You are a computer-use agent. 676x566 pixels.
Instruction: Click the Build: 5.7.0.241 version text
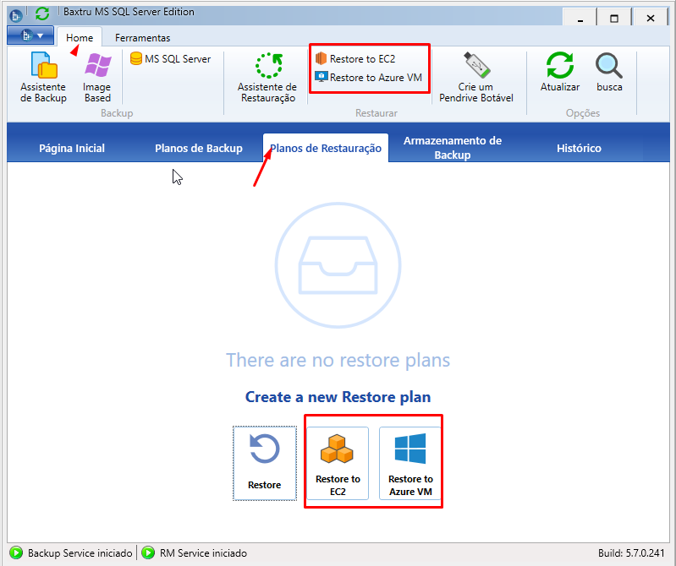631,552
